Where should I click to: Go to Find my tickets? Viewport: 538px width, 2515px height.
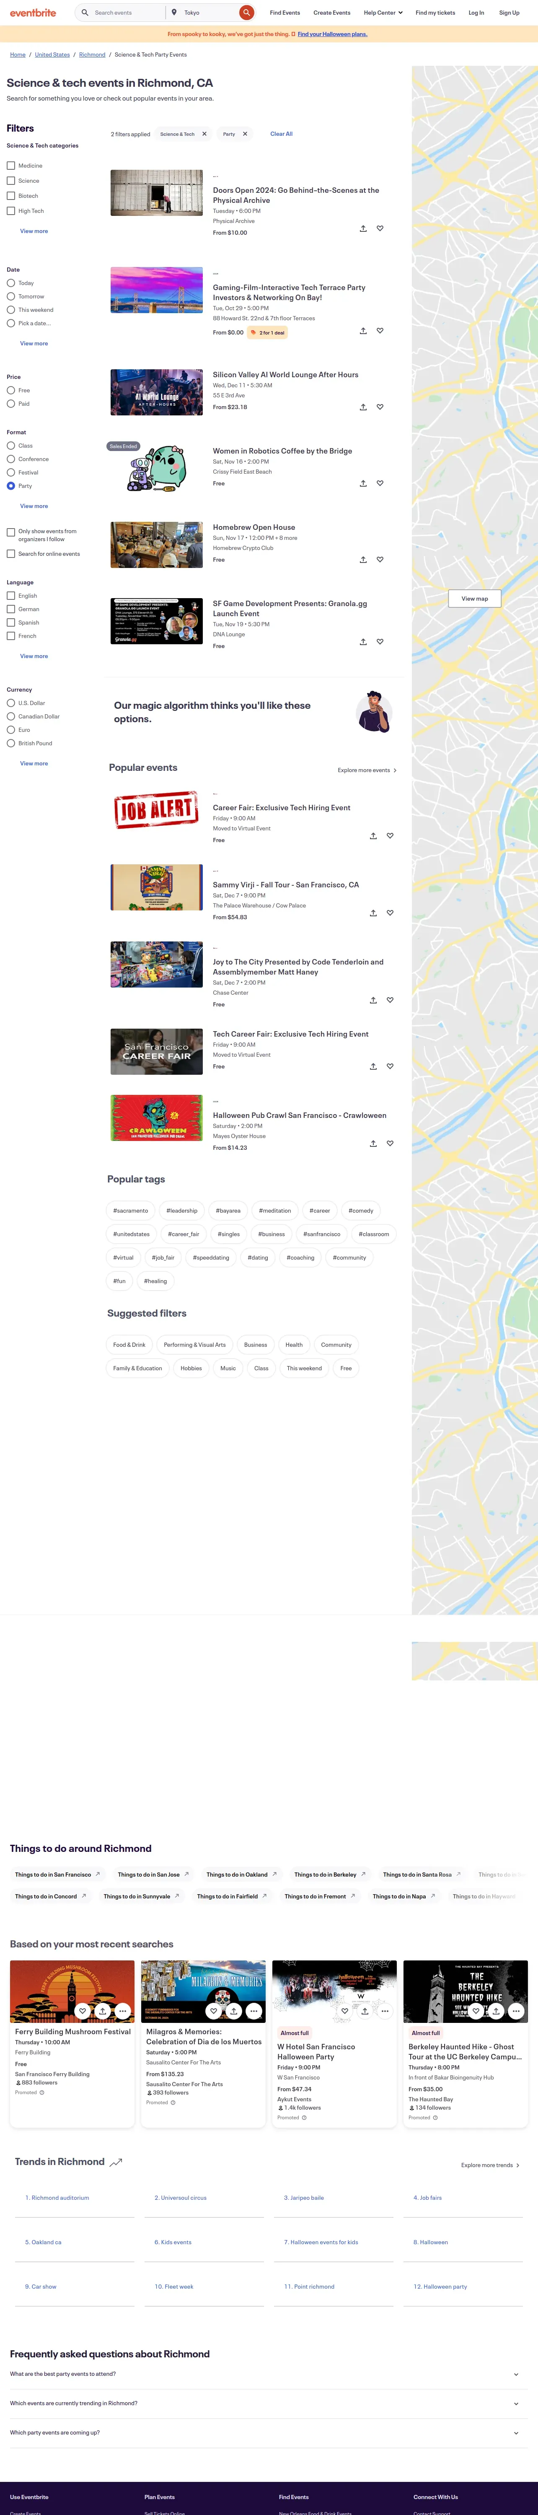click(435, 13)
